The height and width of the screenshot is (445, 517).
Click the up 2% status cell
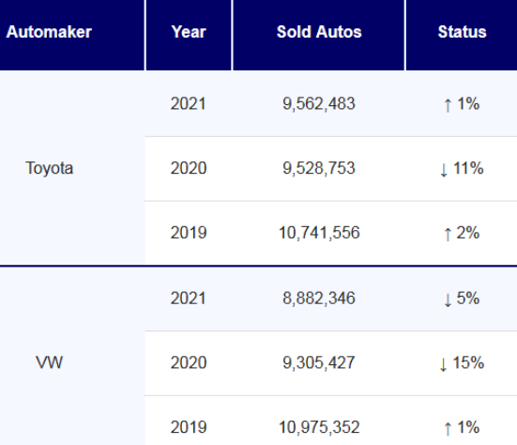point(462,233)
